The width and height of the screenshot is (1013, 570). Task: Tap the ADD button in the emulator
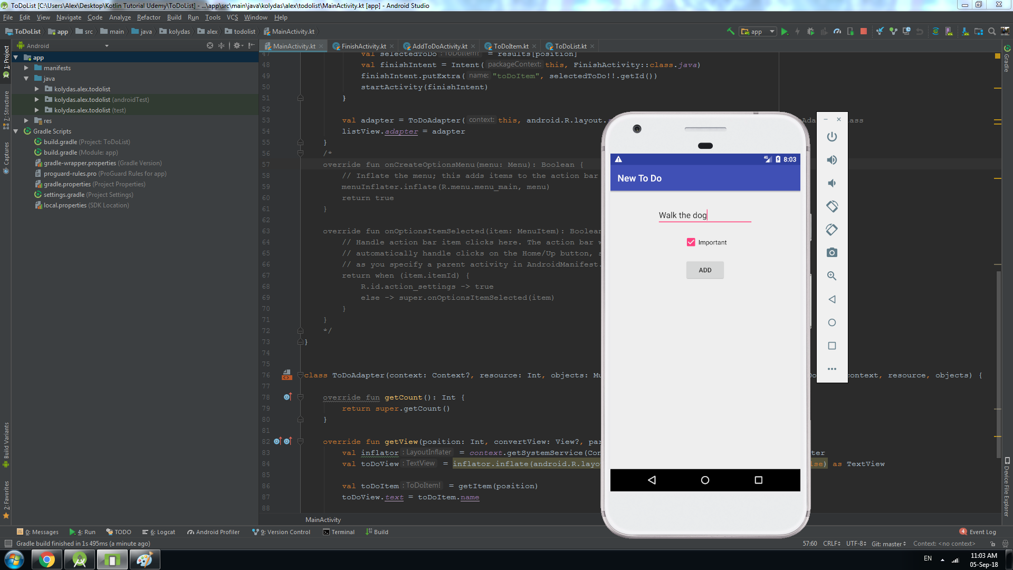tap(705, 270)
